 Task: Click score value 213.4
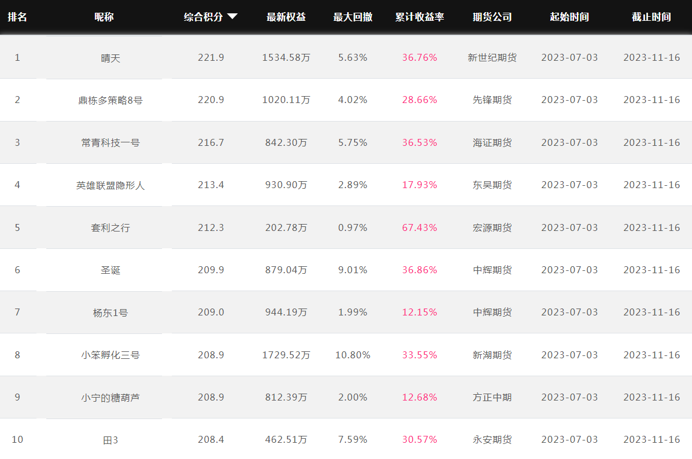[x=211, y=185]
